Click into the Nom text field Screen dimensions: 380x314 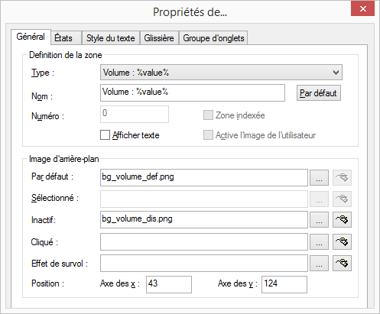coord(193,93)
